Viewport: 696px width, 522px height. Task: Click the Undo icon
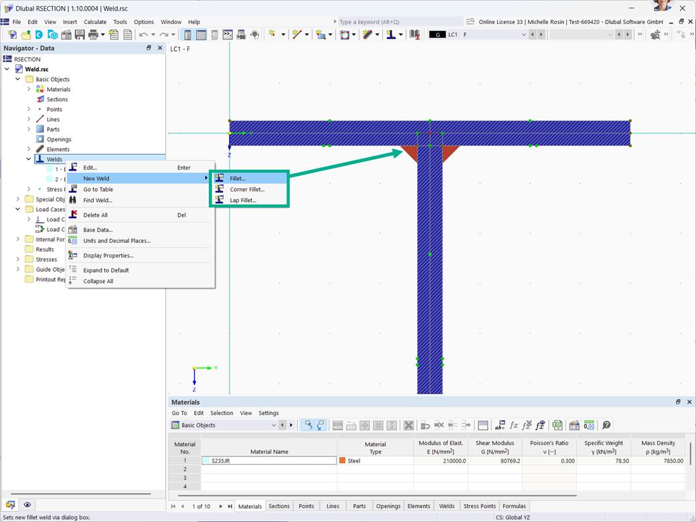click(x=143, y=34)
